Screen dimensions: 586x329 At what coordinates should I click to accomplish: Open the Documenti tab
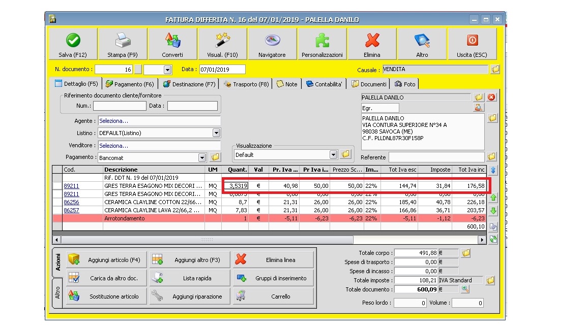369,84
